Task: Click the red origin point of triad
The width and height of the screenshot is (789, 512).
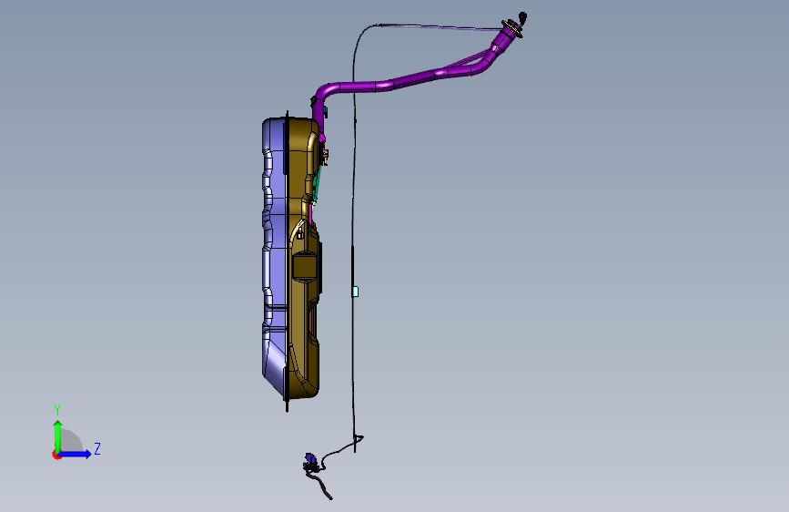Action: point(56,455)
